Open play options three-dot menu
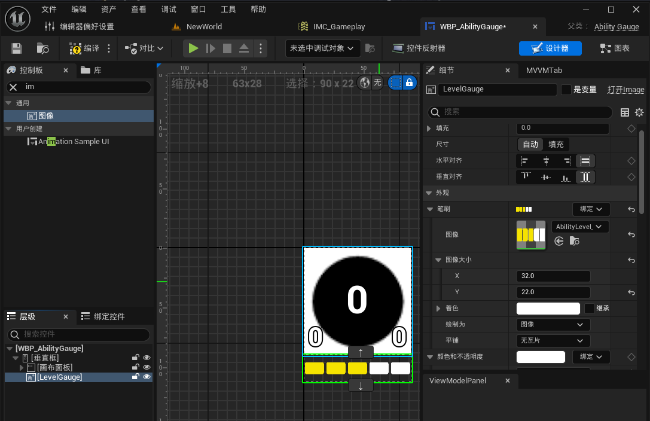Screen dimensions: 650x421 pos(261,48)
